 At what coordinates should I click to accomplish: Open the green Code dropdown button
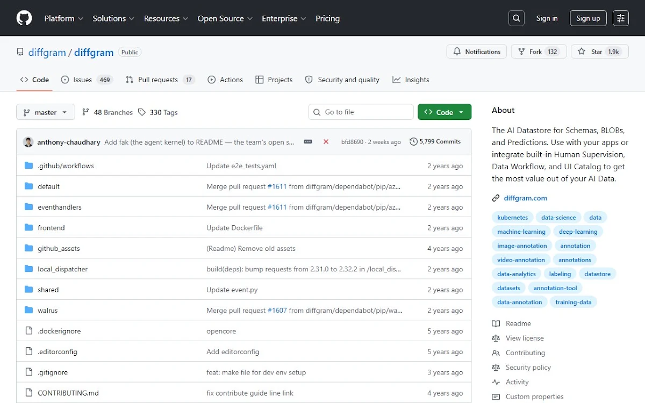coord(445,112)
